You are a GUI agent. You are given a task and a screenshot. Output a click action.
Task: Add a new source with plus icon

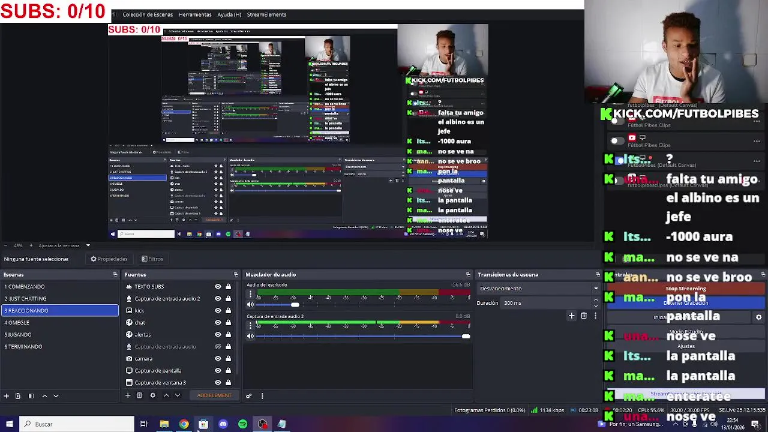128,395
